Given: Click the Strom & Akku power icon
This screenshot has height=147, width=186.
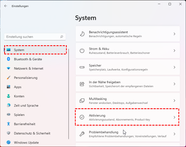Looking at the screenshot, I should coord(82,51).
